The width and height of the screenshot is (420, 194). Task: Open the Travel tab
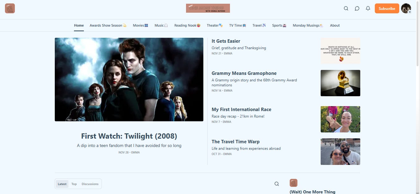259,25
